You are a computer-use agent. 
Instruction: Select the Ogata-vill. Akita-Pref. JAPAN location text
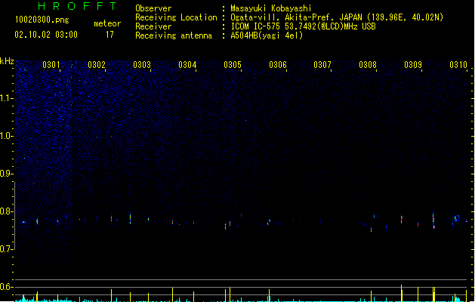pos(337,17)
